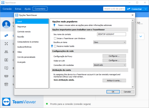Image resolution: width=149 pixels, height=108 pixels.
Task: Open the meeting people sidebar icon
Action: 6,52
